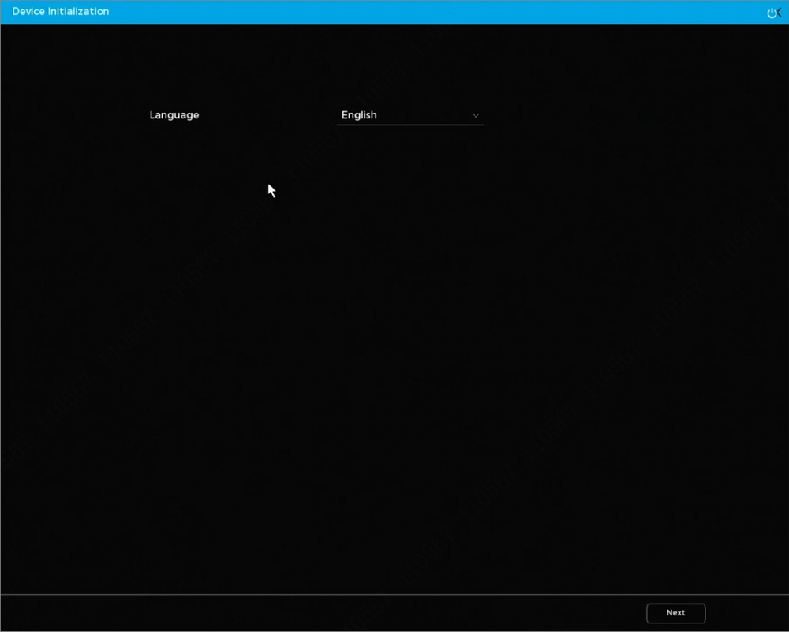Continue setup with the Next button
This screenshot has width=789, height=632.
(x=675, y=613)
